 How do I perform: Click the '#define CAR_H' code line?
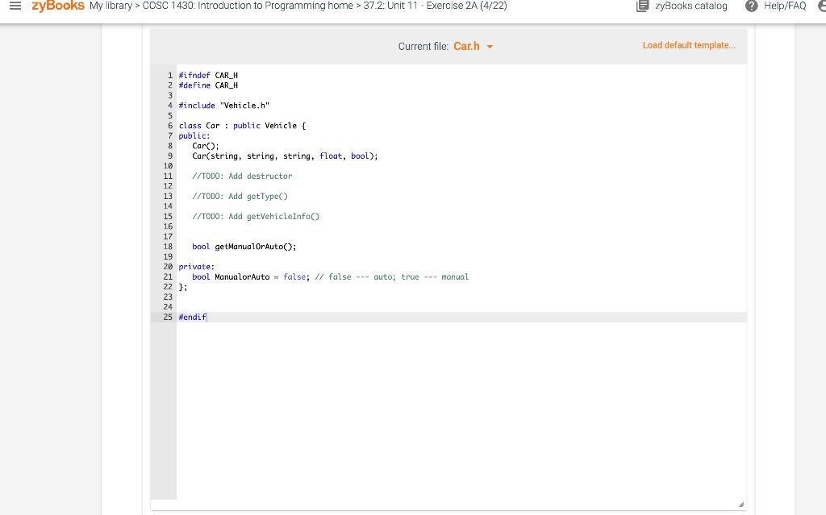point(208,85)
